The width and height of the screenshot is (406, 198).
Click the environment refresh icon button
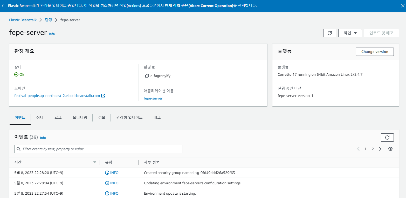[x=330, y=33]
